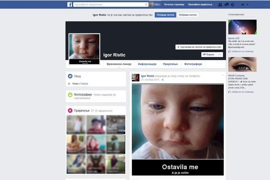Screen dimensions: 270x180
Task: Click the green Фотографије sidebar icon
Action: pos(71,94)
